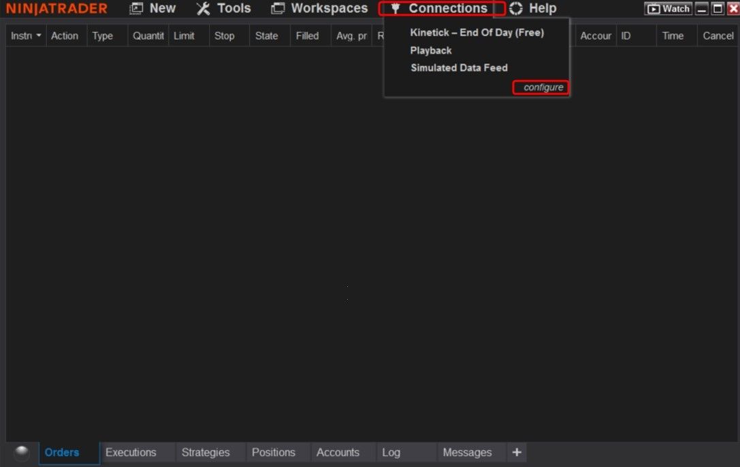
Task: Click the Connections menu
Action: tap(447, 8)
